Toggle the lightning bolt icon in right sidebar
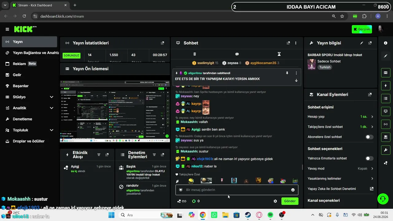This screenshot has width=393, height=221. click(386, 86)
